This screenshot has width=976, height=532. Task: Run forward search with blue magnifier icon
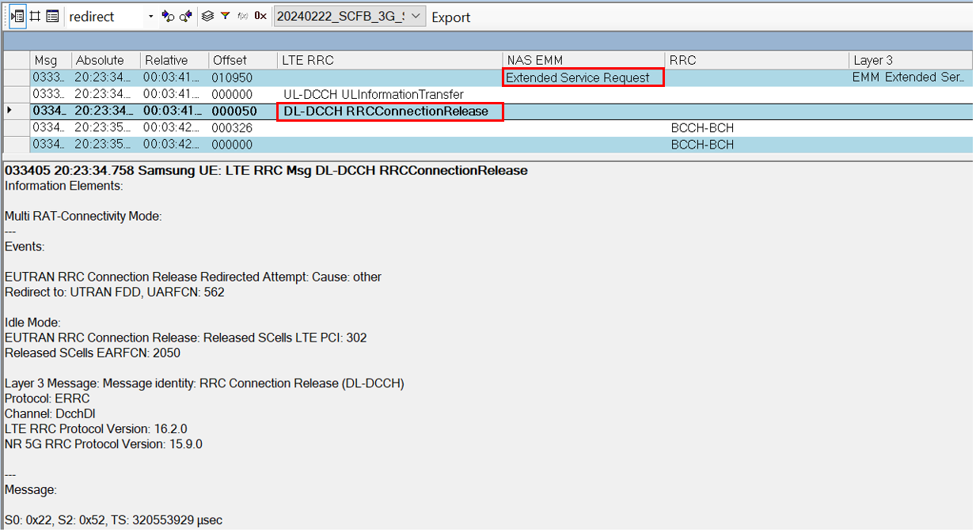pyautogui.click(x=166, y=16)
